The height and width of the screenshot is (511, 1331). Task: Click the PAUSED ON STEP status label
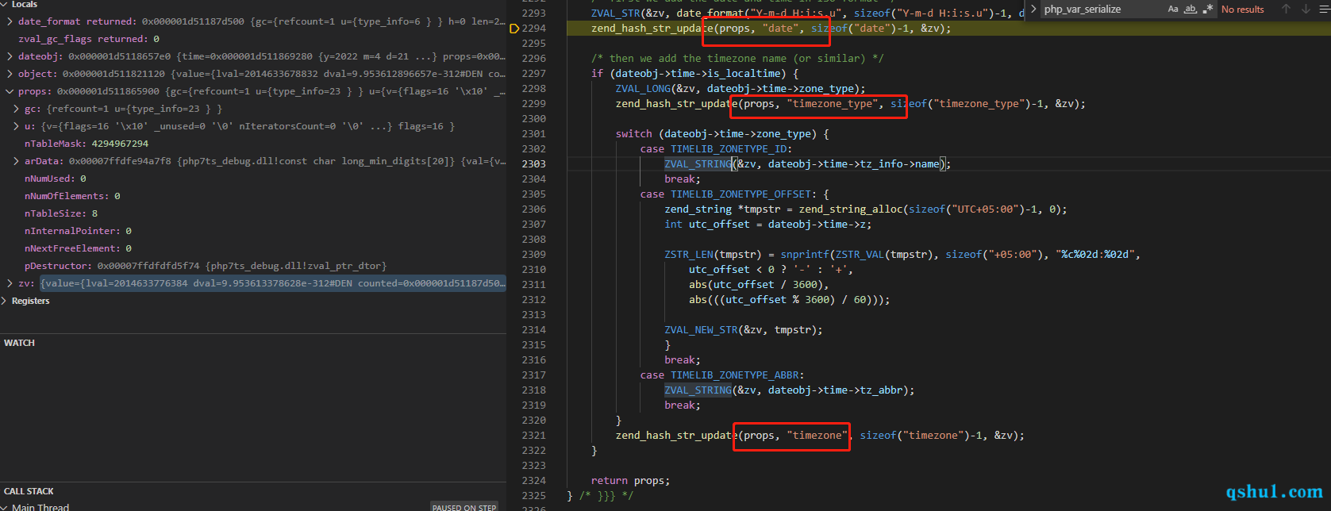pyautogui.click(x=464, y=507)
